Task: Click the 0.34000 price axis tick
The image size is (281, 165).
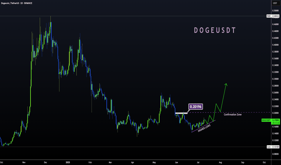Action: coord(276,65)
